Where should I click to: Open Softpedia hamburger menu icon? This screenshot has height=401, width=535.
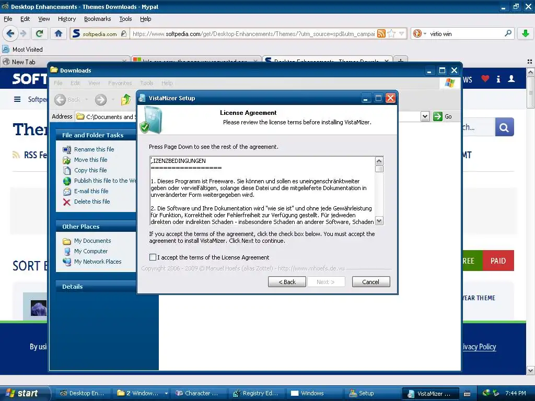(x=17, y=99)
